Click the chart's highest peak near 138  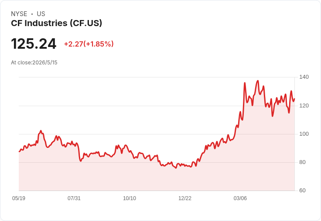click(258, 80)
